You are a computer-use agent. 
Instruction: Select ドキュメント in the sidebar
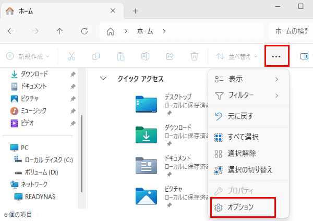34,87
